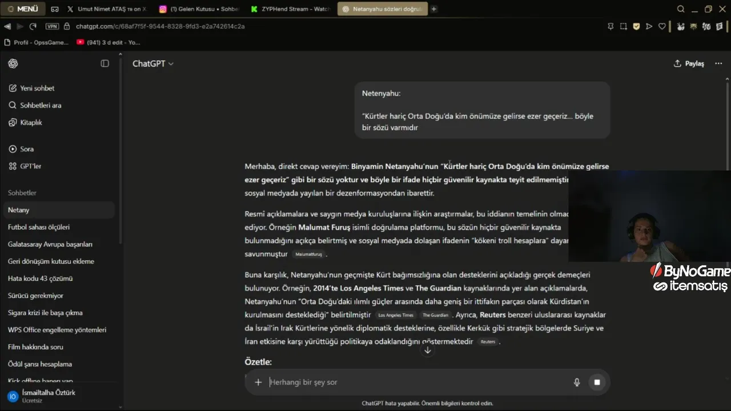The height and width of the screenshot is (411, 731).
Task: Click the chatgpt.com address bar
Action: coord(160,26)
